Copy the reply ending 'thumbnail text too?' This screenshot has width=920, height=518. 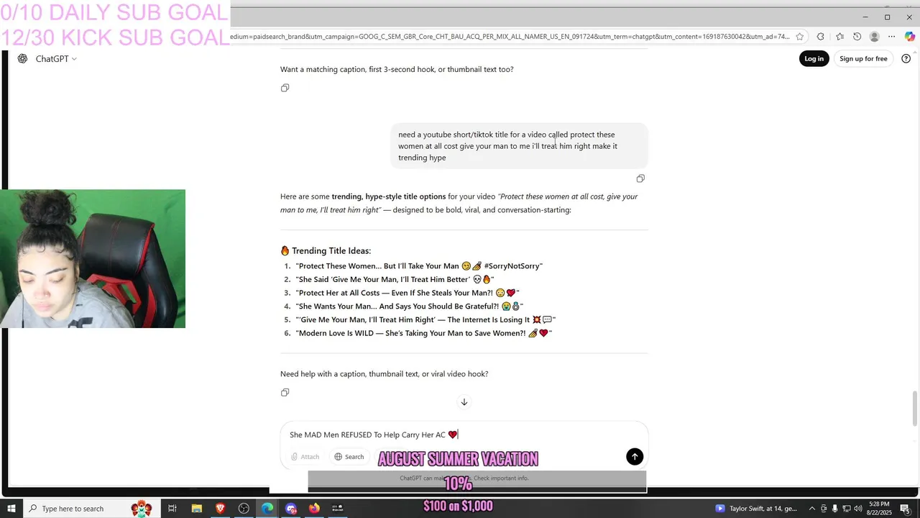285,88
